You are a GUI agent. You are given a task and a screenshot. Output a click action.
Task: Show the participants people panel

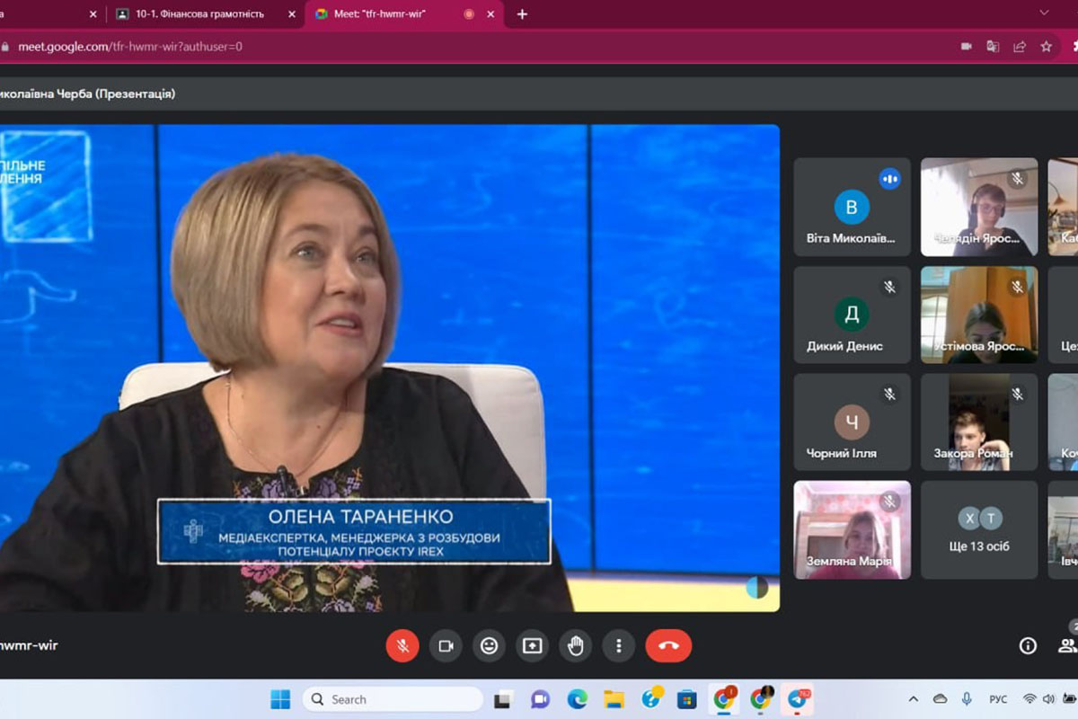point(1067,645)
